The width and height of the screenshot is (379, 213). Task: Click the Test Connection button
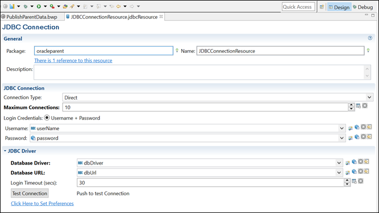(30, 193)
